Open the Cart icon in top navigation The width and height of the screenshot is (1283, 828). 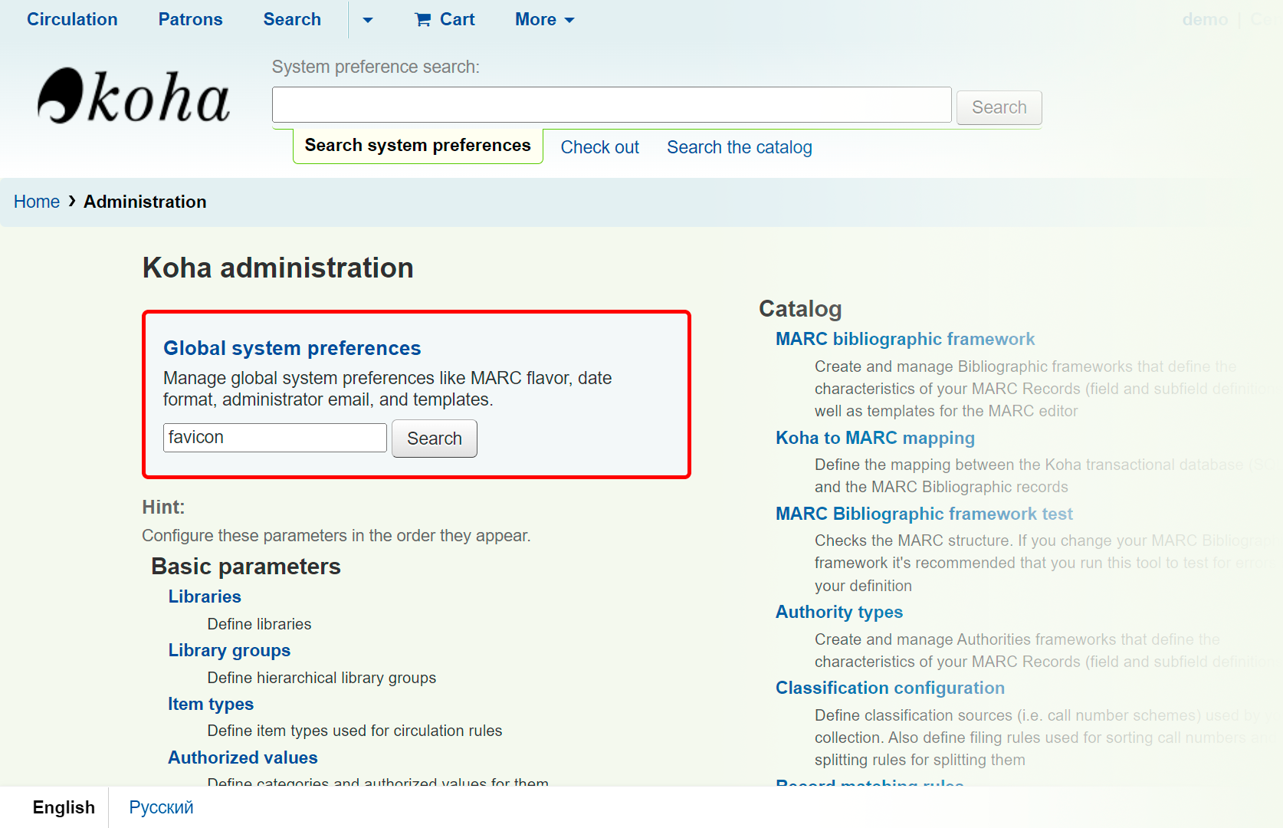[x=445, y=19]
